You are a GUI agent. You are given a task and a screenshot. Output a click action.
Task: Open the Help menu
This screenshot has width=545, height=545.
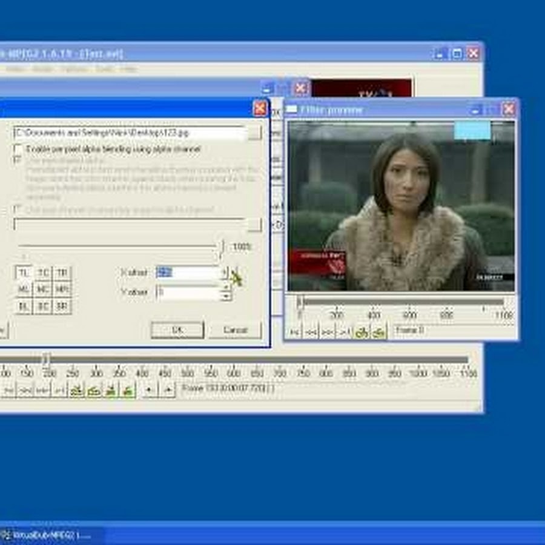pos(128,69)
